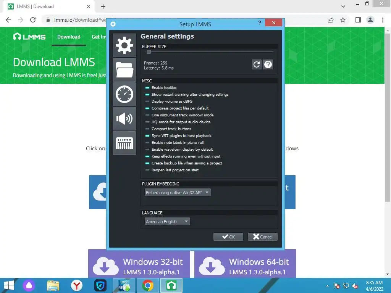Open File Explorer from taskbar
The height and width of the screenshot is (293, 391).
pyautogui.click(x=53, y=286)
